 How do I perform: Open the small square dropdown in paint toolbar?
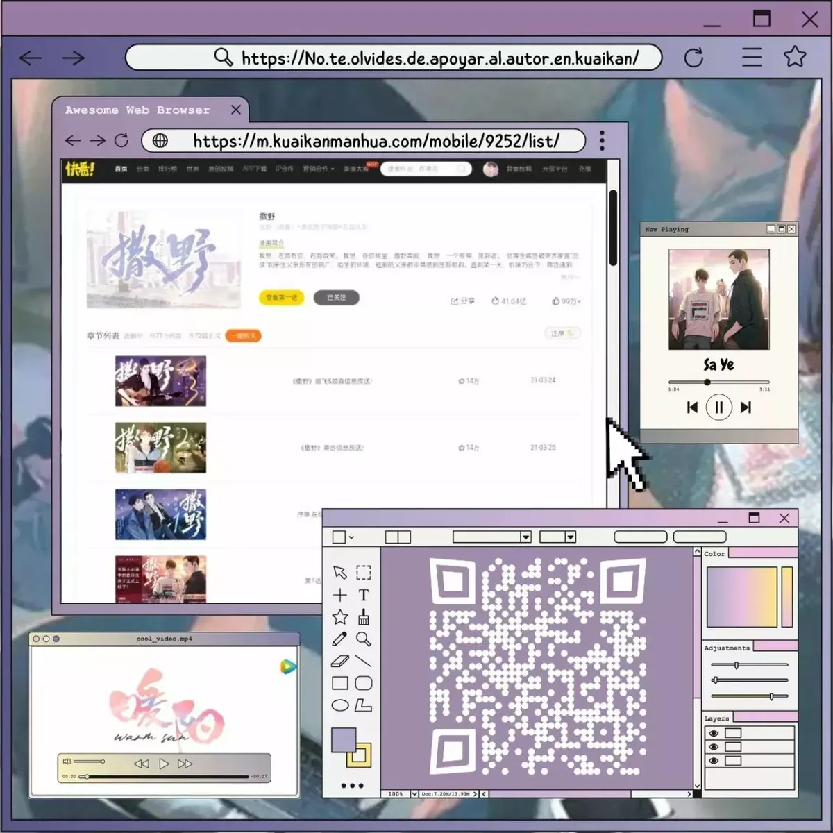click(x=343, y=537)
